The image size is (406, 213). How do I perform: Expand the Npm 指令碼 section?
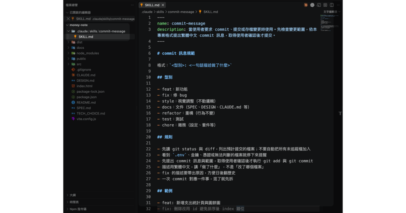[67, 209]
